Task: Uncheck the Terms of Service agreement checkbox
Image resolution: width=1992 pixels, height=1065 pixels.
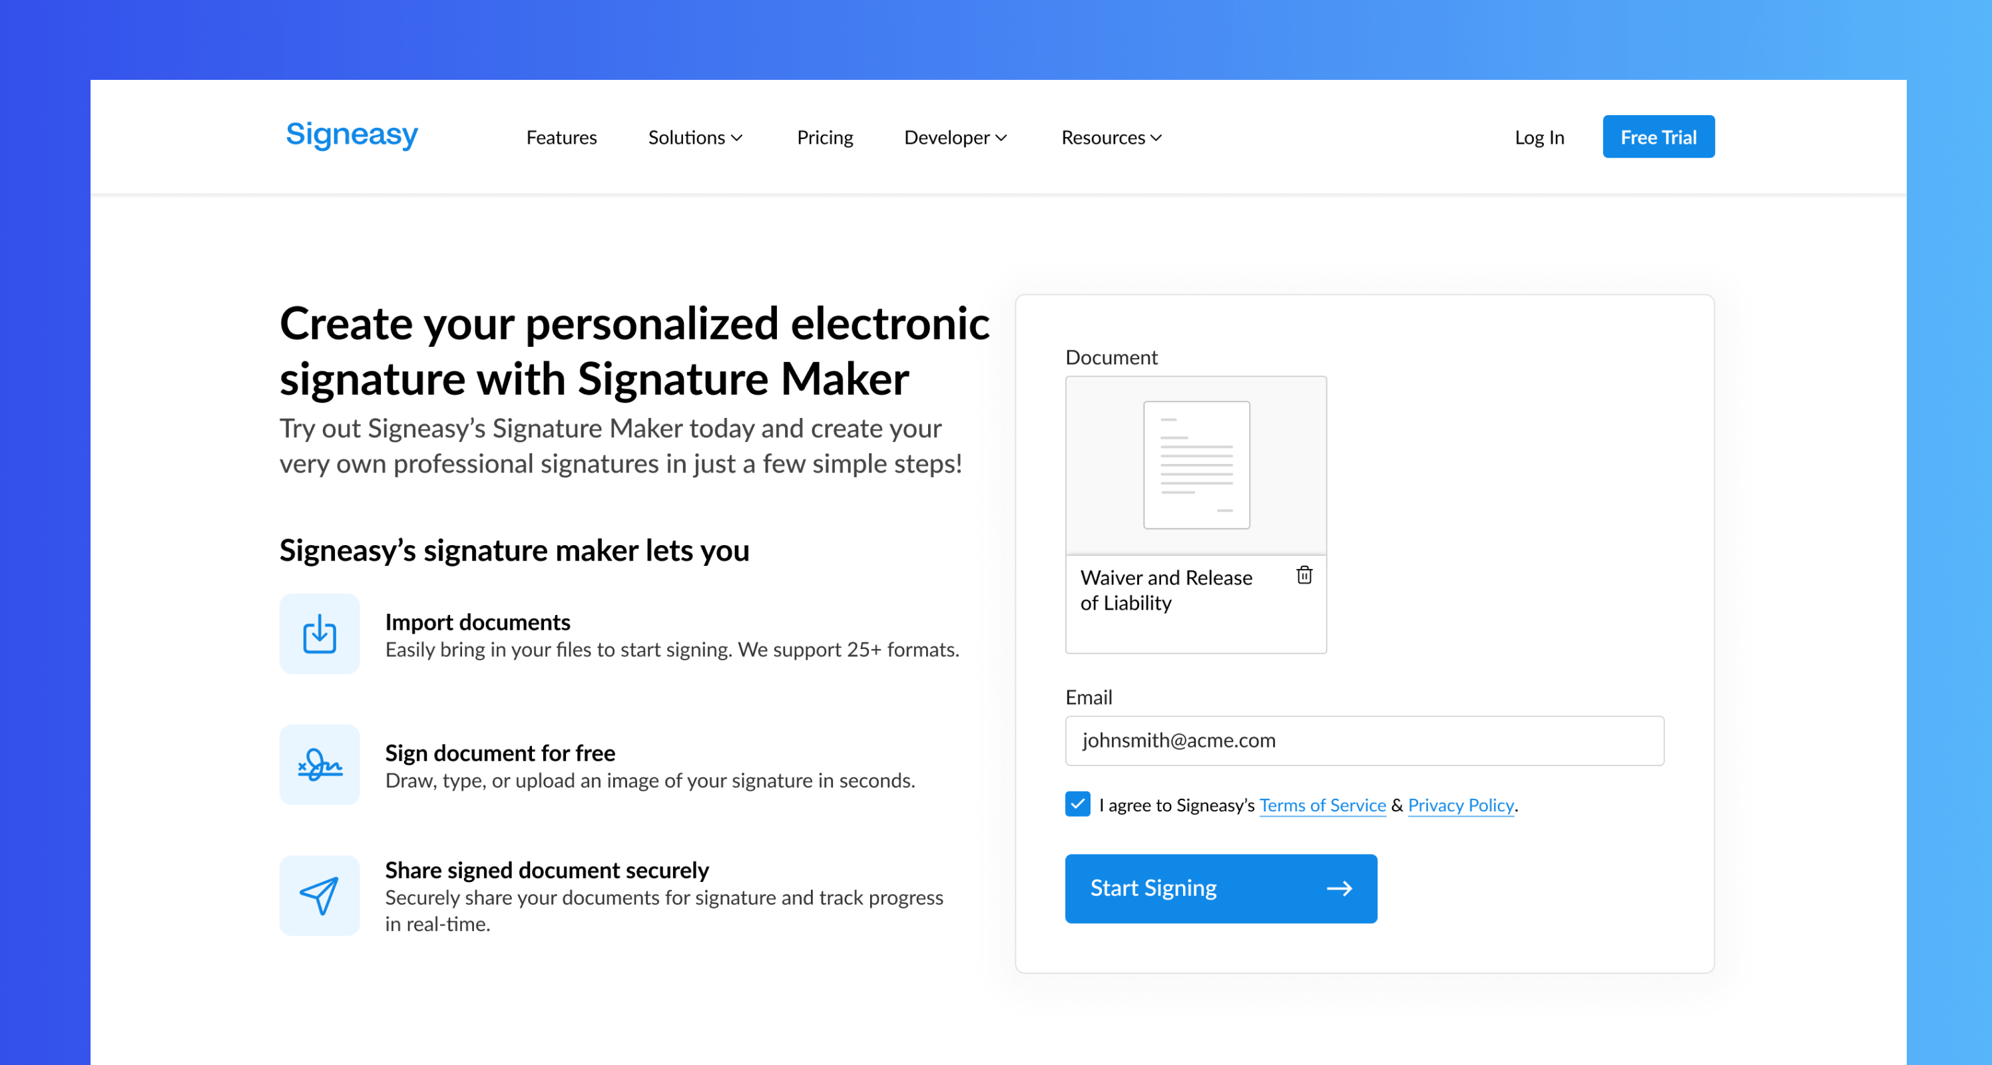Action: coord(1077,805)
